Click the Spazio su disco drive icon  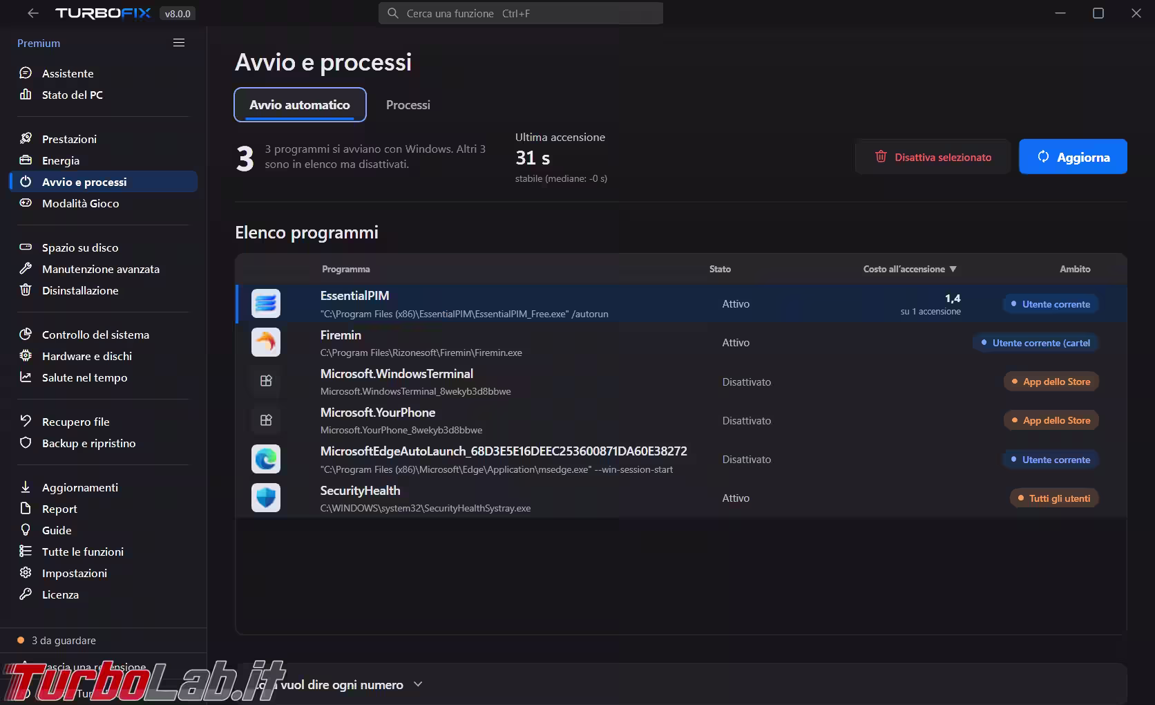[26, 247]
